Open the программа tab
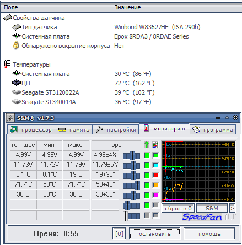The image size is (242, 245). (213, 130)
